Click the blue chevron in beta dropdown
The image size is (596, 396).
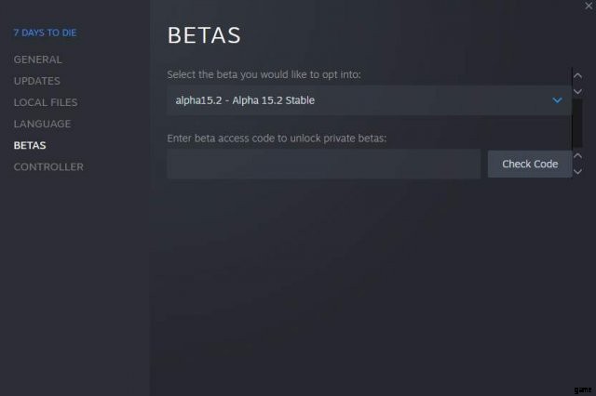[557, 99]
